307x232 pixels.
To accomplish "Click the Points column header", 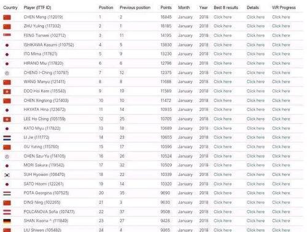I will pyautogui.click(x=166, y=7).
